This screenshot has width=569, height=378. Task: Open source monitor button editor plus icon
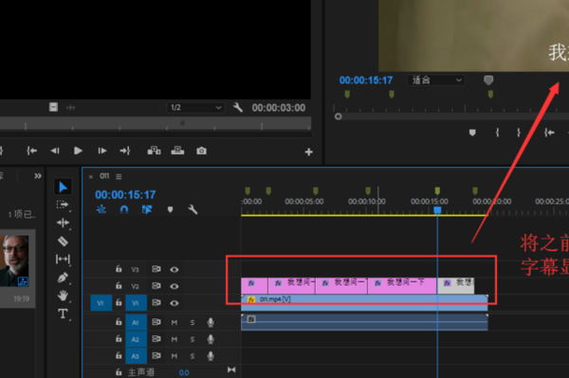pos(308,152)
